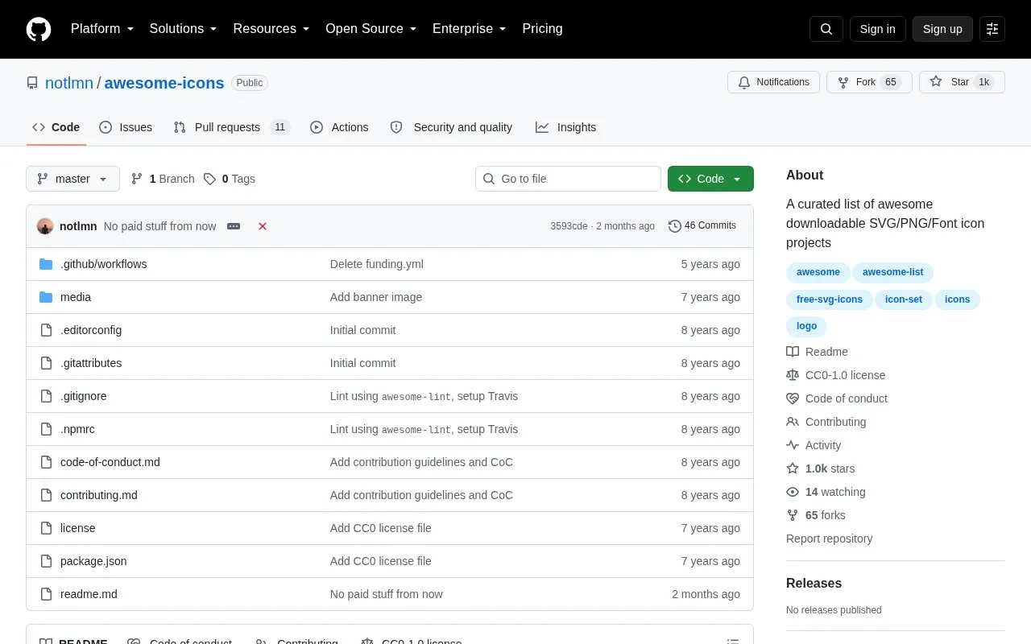This screenshot has height=644, width=1031.
Task: Click the Go to file search field
Action: pos(568,179)
